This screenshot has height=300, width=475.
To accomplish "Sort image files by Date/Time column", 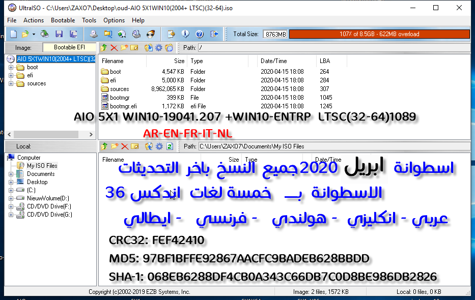I will (x=287, y=61).
